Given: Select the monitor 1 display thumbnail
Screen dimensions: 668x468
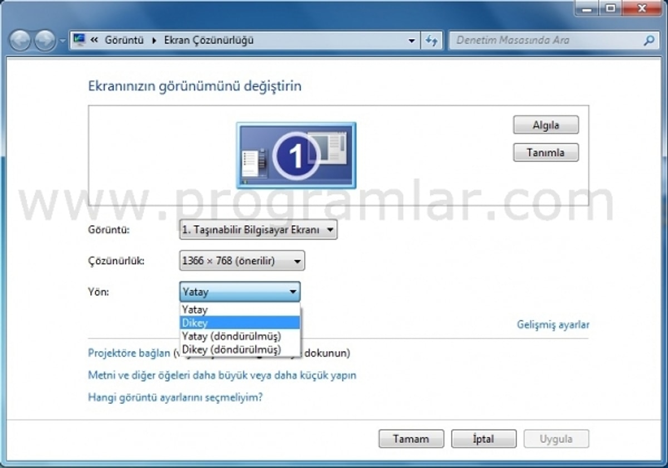Looking at the screenshot, I should coord(296,155).
